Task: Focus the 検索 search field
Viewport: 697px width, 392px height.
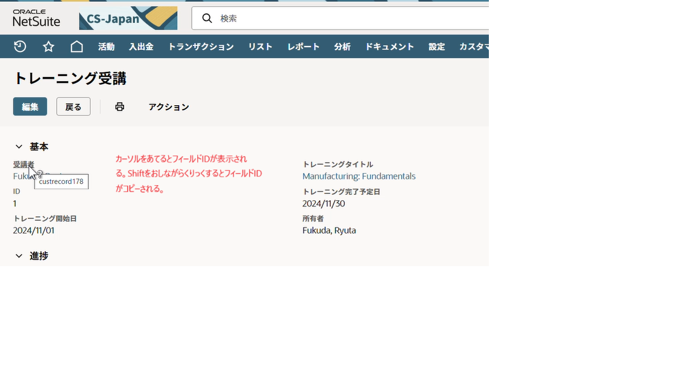Action: pos(340,18)
